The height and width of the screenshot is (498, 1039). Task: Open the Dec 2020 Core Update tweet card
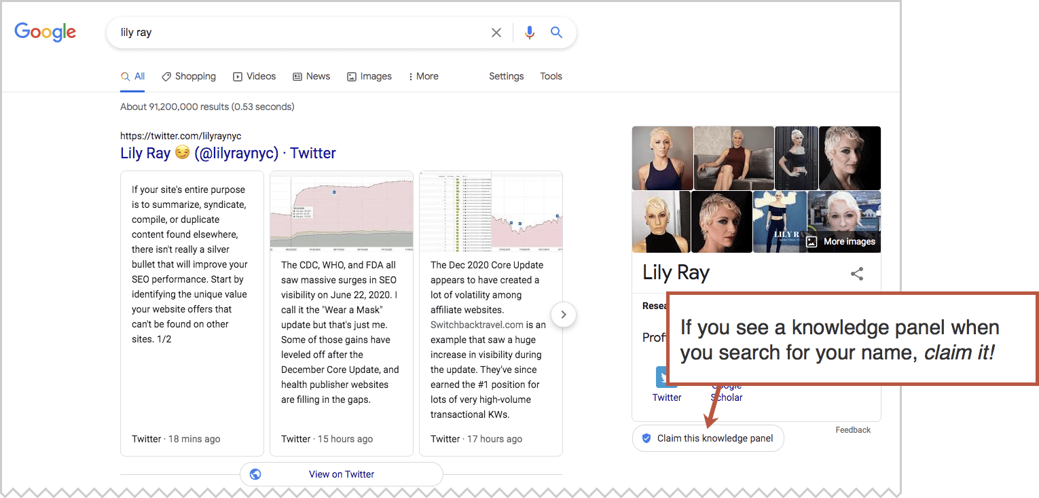point(491,313)
